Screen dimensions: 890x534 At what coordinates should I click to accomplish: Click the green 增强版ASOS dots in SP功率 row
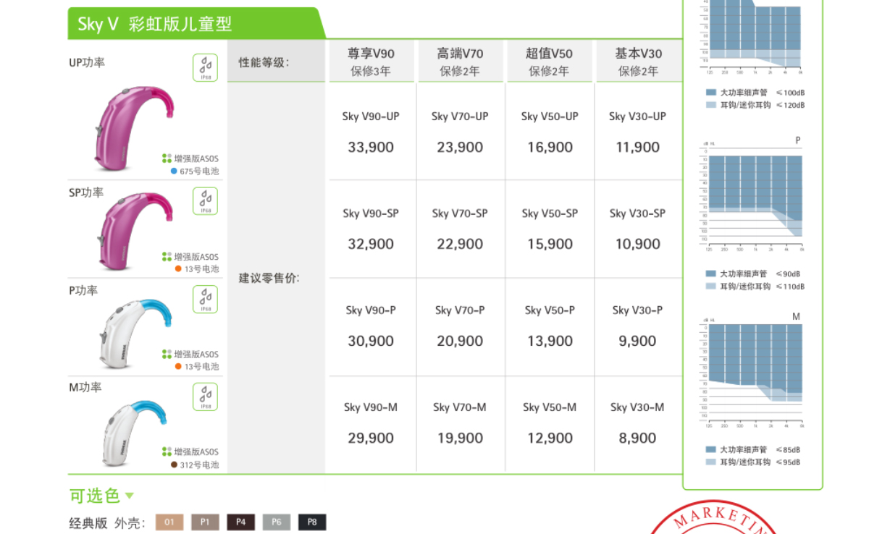click(x=167, y=256)
